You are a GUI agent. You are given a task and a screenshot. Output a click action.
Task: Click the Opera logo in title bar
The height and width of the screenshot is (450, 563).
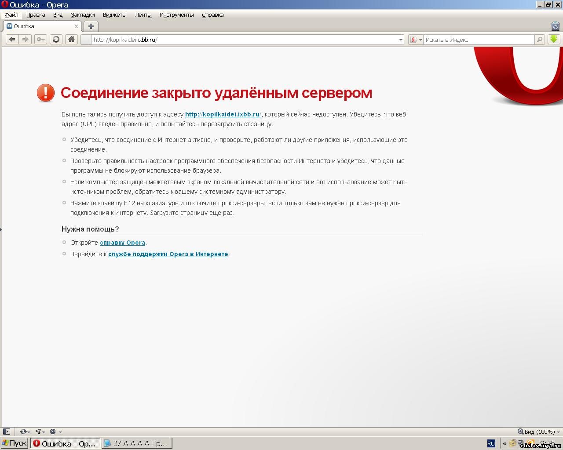pyautogui.click(x=5, y=5)
